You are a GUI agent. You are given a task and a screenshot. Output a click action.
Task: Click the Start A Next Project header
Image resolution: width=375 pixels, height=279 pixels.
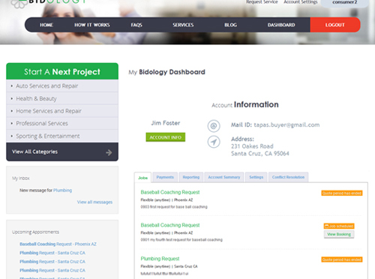coord(62,71)
